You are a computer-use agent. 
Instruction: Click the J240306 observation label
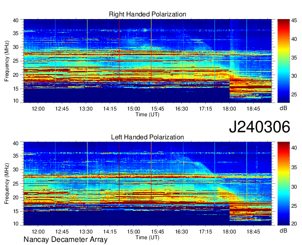coord(259,127)
